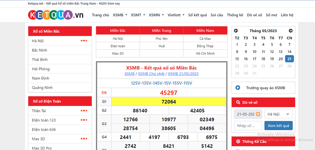Open date picker calendar icon in Dò vé số
The width and height of the screenshot is (315, 150).
(x=258, y=114)
